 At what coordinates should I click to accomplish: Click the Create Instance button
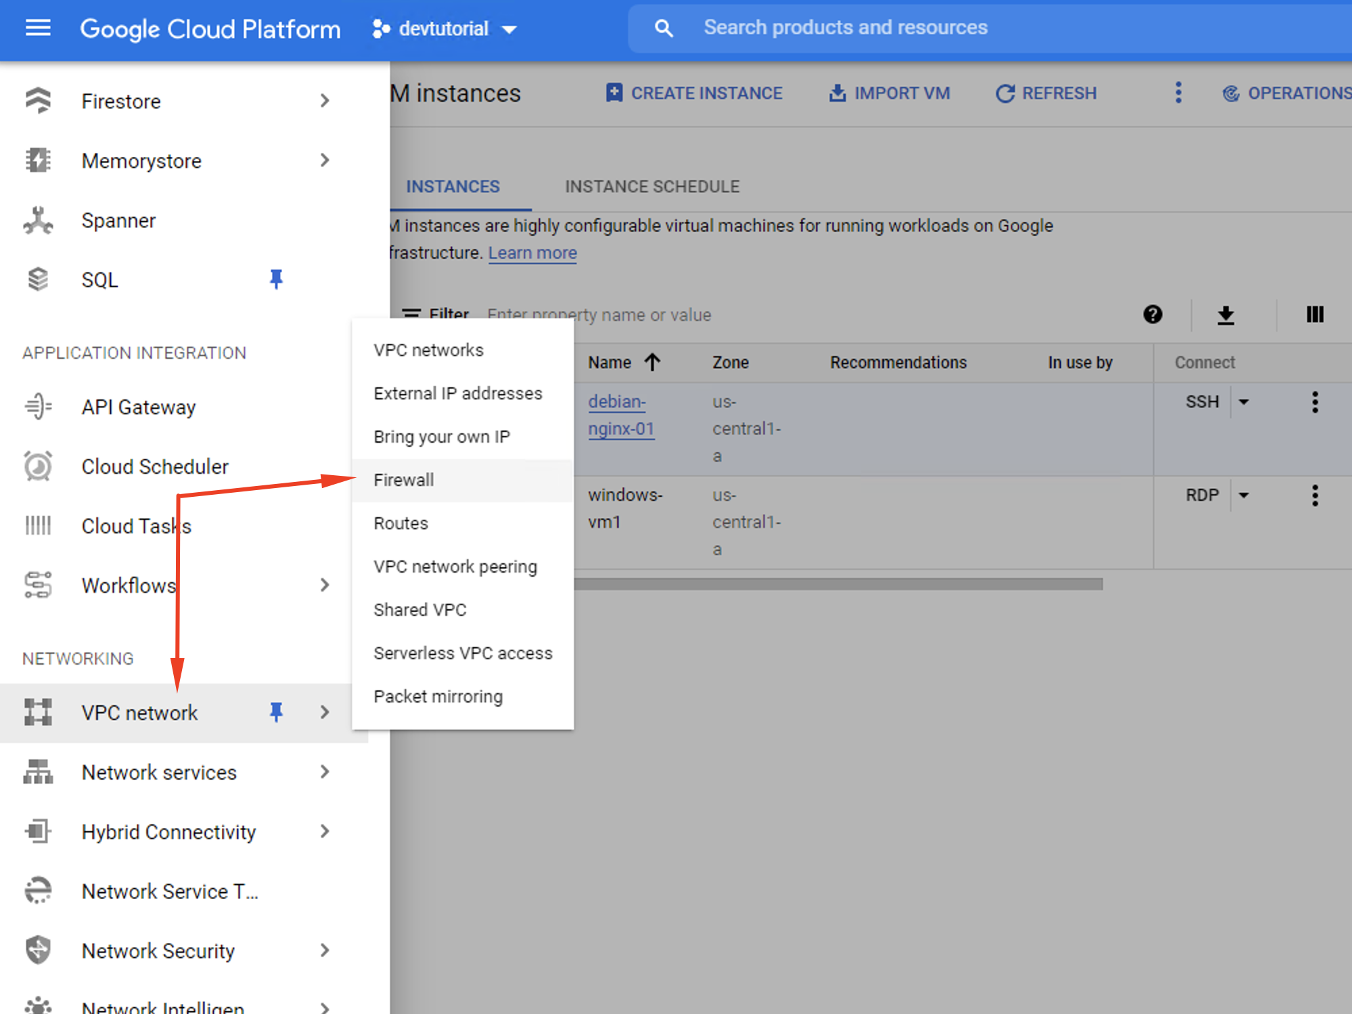pos(694,93)
